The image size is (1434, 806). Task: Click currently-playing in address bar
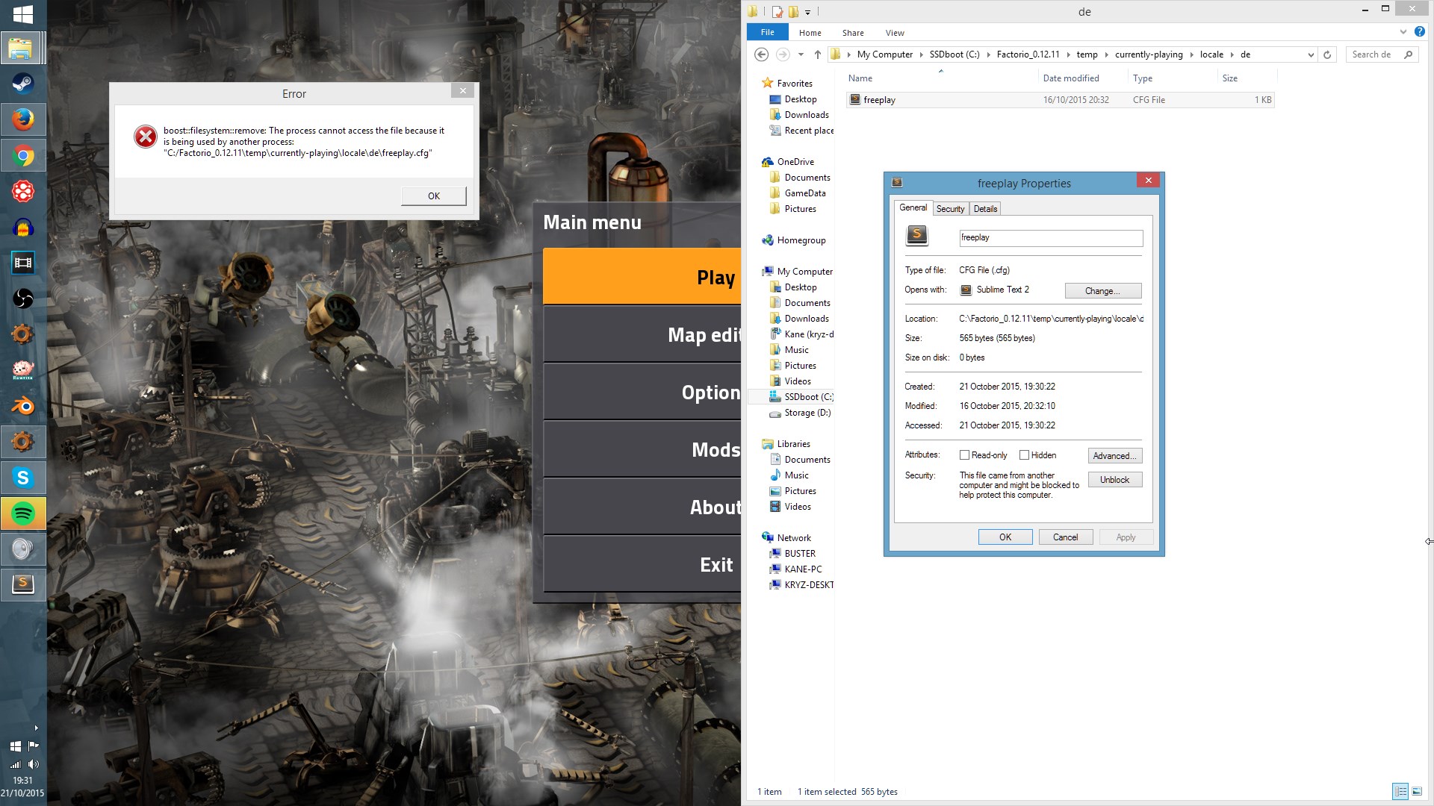(1149, 54)
